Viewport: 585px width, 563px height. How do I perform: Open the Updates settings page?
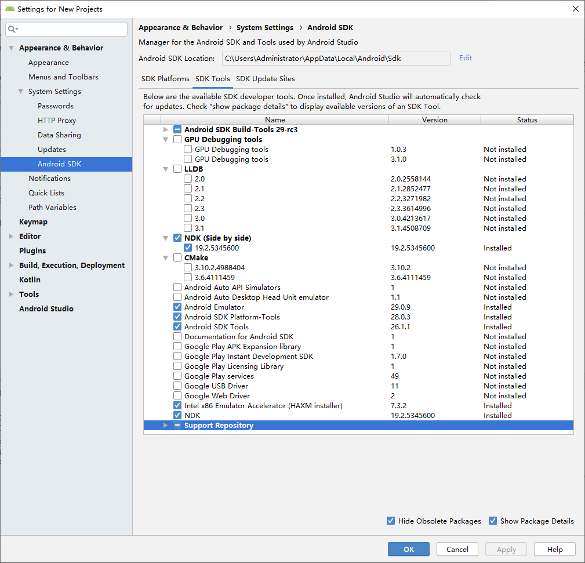coord(52,149)
